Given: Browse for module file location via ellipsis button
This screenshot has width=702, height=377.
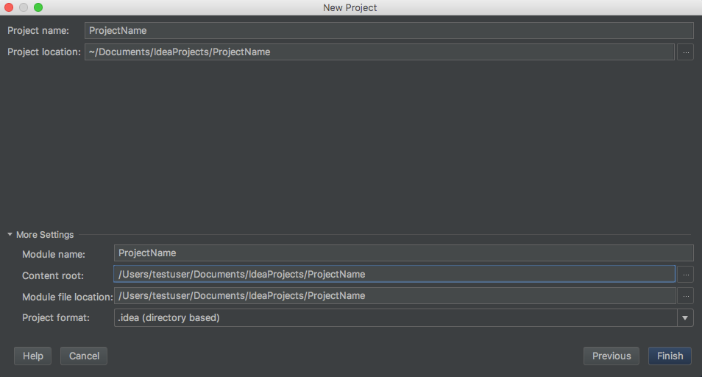Looking at the screenshot, I should tap(685, 295).
